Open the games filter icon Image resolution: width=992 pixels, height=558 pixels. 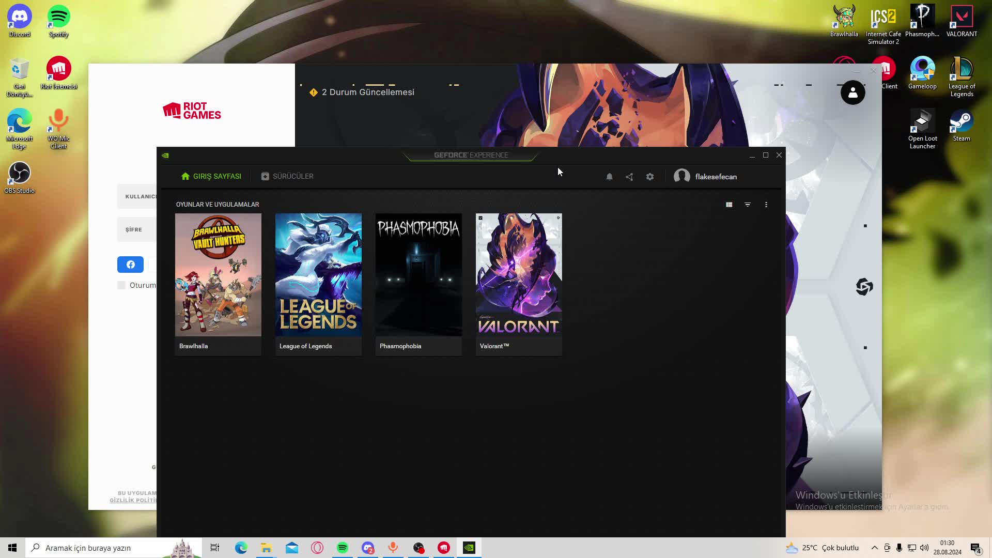[x=748, y=205]
